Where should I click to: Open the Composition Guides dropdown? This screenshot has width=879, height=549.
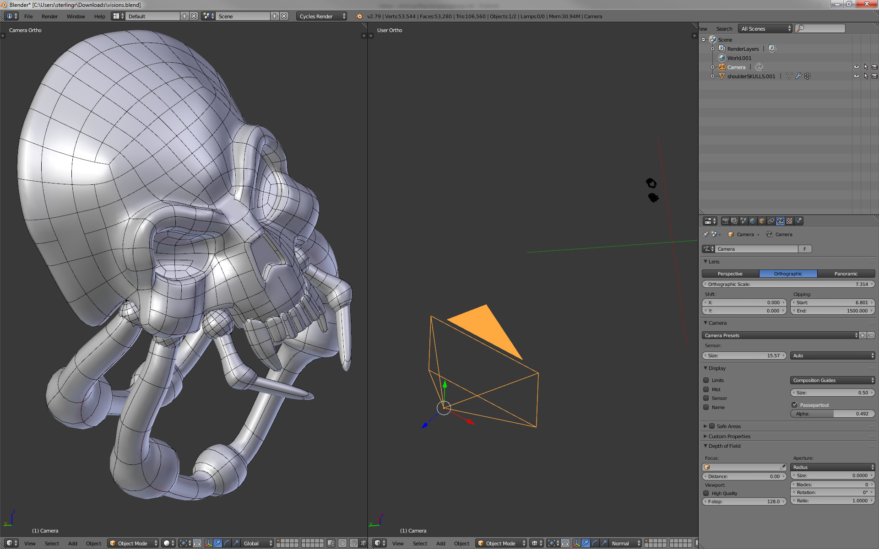coord(832,380)
